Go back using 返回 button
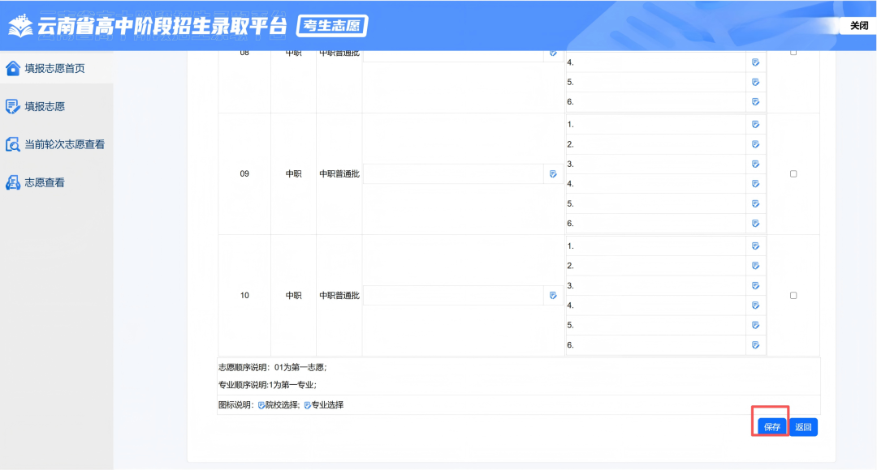Screen dimensions: 877x470 803,427
